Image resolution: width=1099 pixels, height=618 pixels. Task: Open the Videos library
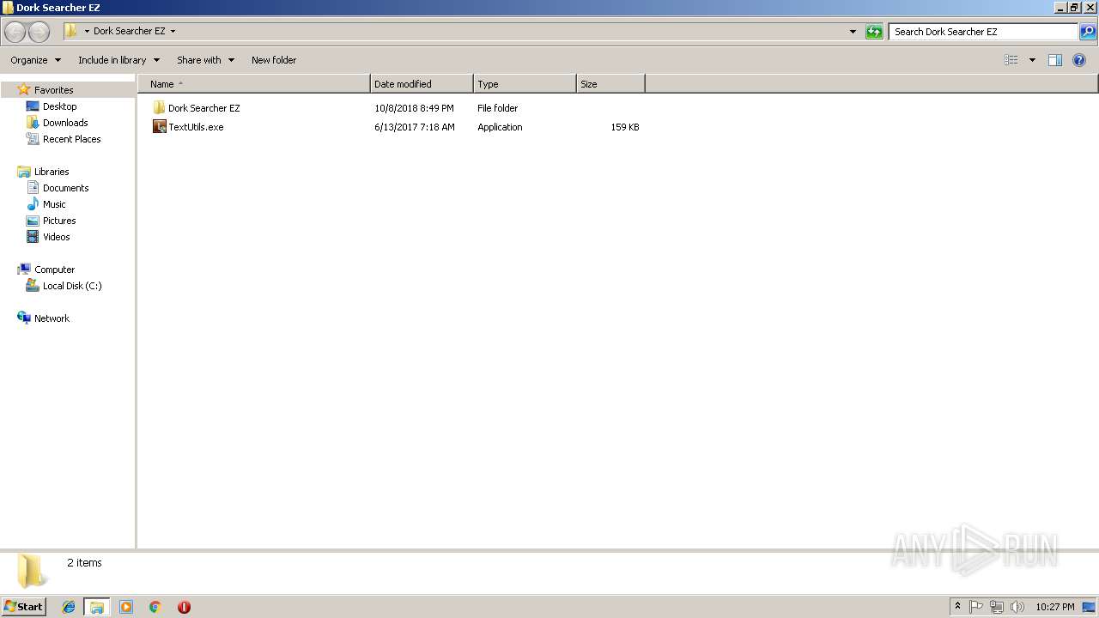tap(56, 237)
